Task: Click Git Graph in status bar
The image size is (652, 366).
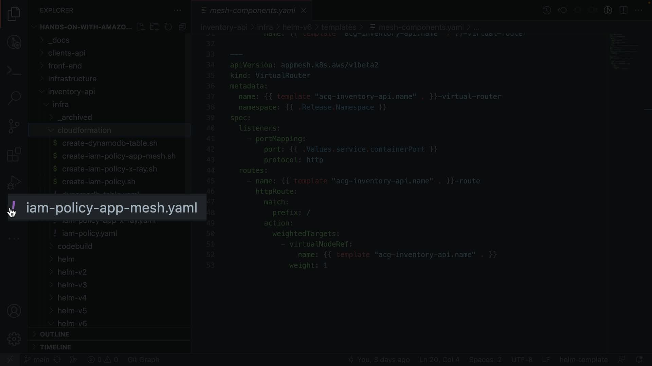Action: [x=143, y=360]
